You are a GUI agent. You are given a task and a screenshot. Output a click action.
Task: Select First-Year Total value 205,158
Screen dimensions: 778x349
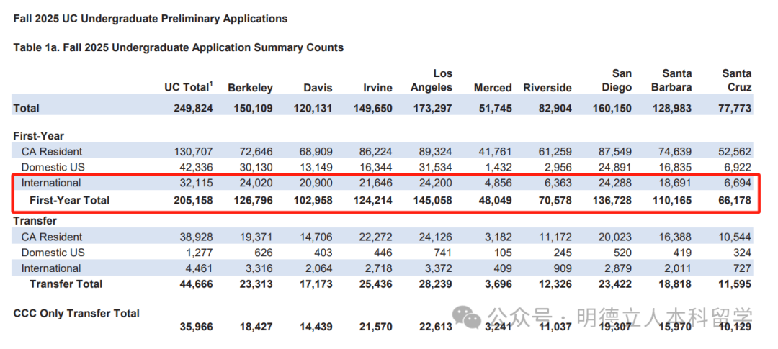click(x=193, y=200)
